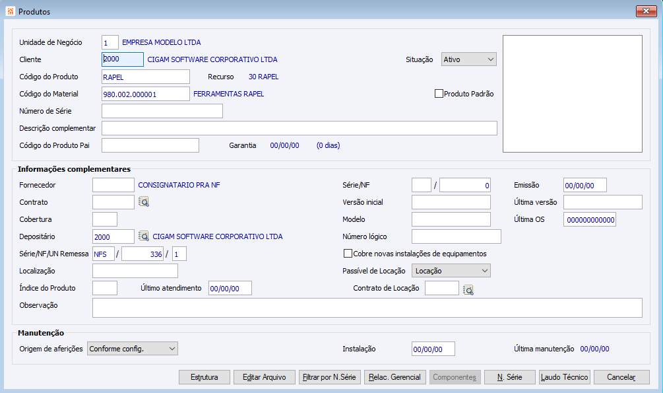
Task: Click the Modelo field
Action: tap(451, 219)
